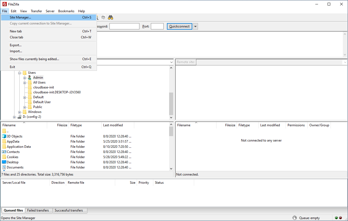The image size is (348, 221).
Task: Choose Exit from the File menu
Action: [x=49, y=67]
